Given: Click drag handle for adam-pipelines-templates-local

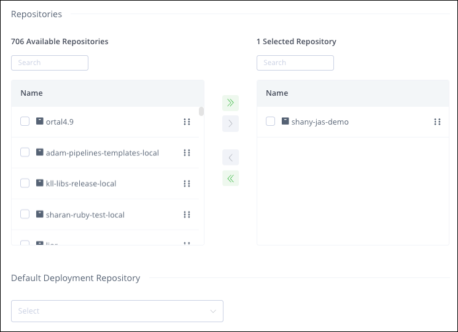Looking at the screenshot, I should coord(187,153).
